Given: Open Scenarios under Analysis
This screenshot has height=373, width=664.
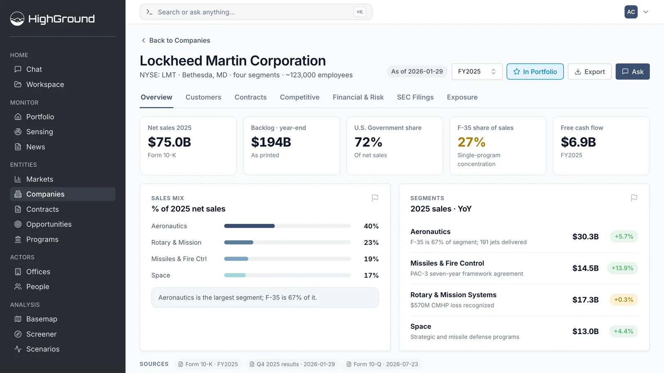Looking at the screenshot, I should coord(63,349).
